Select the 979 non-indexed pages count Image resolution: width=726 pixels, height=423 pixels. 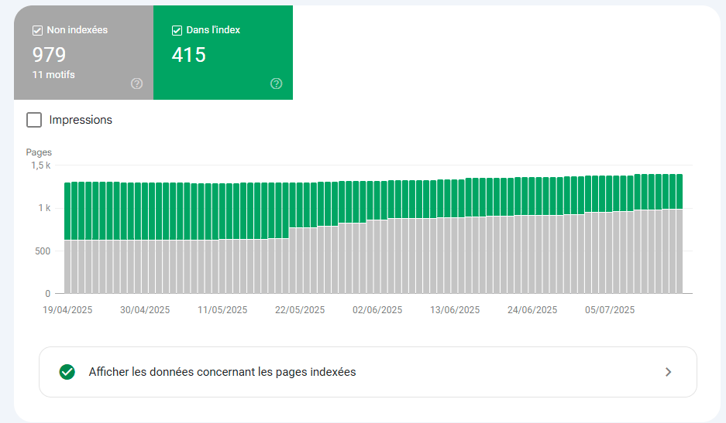click(x=49, y=55)
